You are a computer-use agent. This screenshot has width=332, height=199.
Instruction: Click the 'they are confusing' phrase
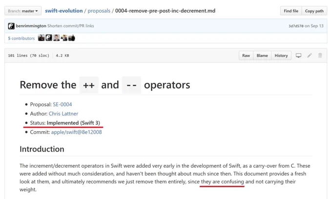point(222,181)
